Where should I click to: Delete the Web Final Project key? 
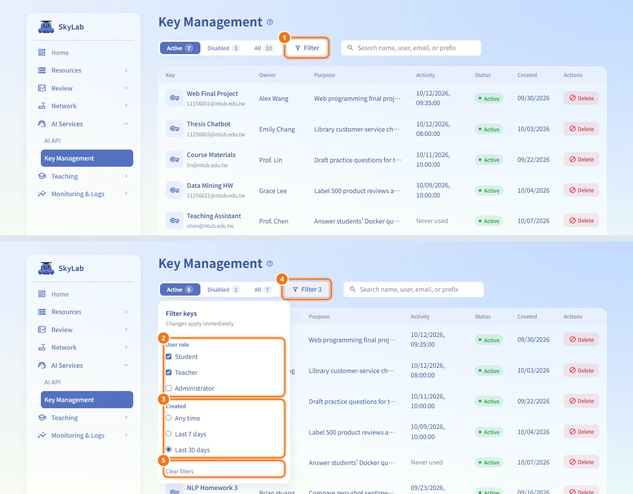click(x=581, y=98)
